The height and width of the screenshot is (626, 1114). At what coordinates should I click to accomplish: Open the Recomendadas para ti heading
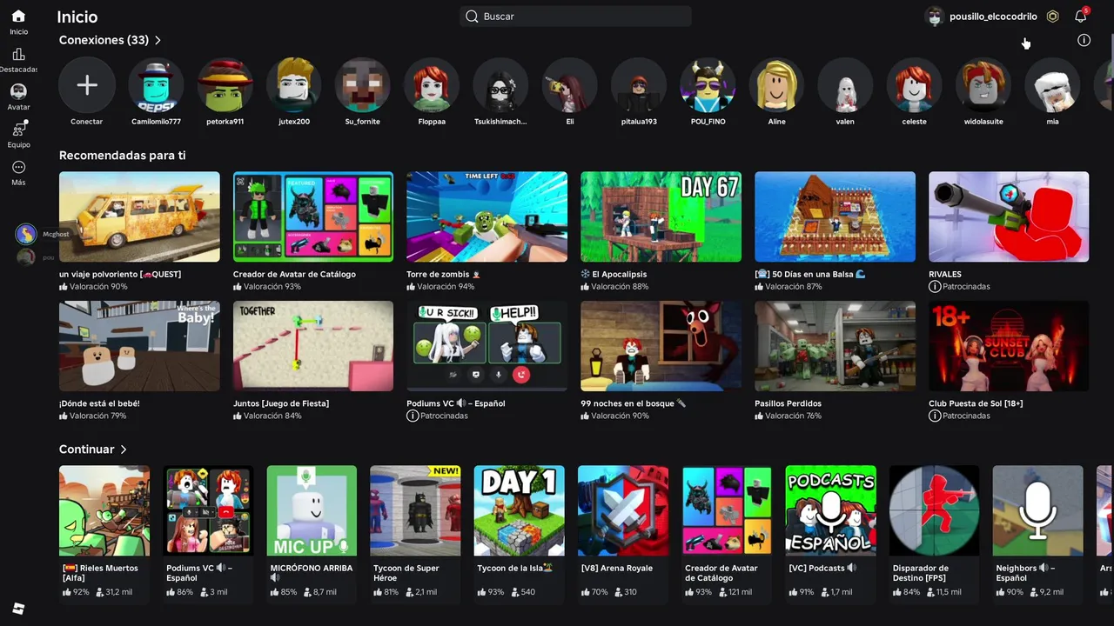click(122, 156)
